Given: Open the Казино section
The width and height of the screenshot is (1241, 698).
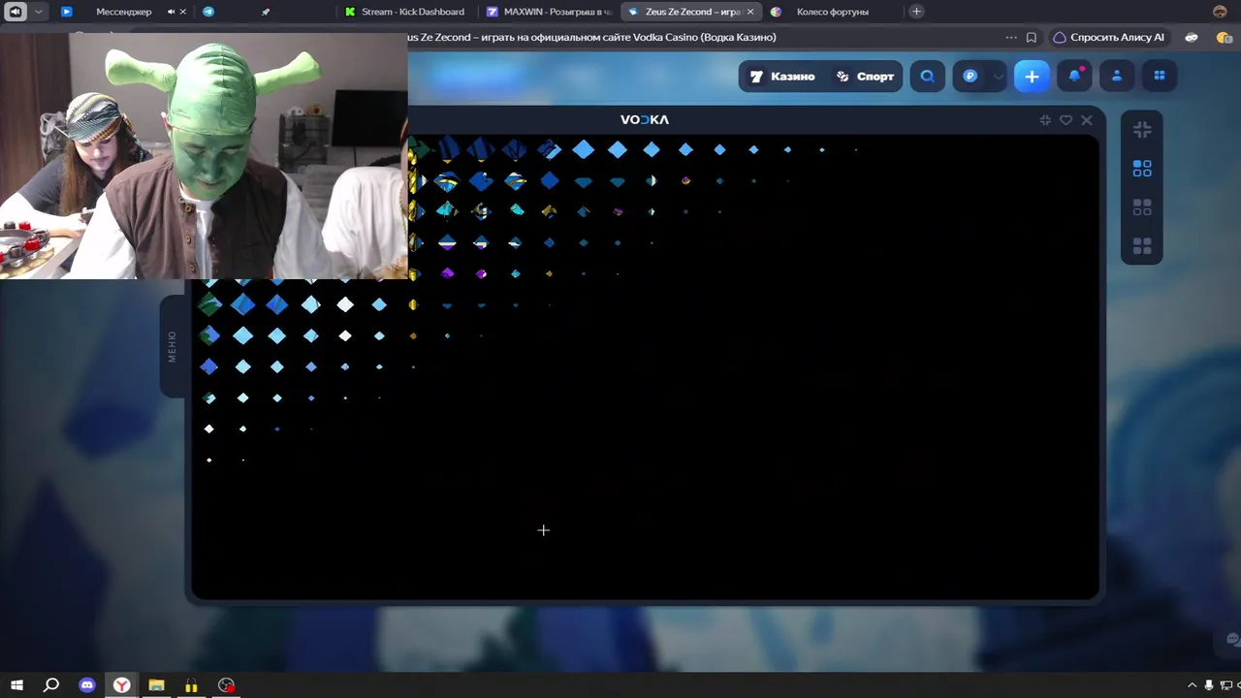Looking at the screenshot, I should 782,77.
